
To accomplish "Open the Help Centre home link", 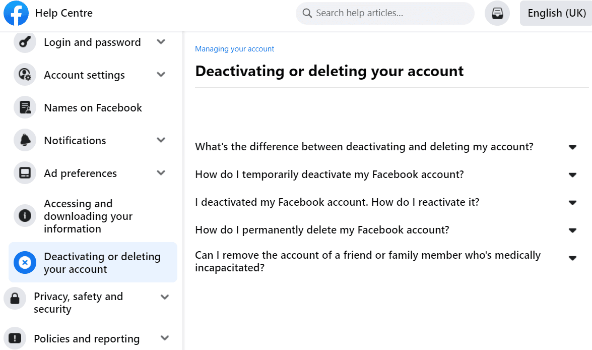I will tap(64, 13).
